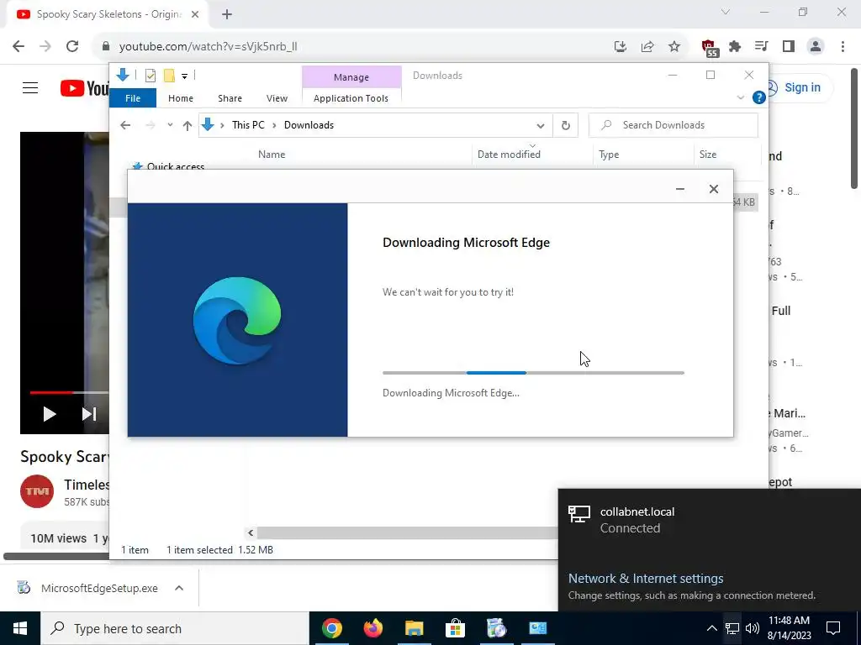Image resolution: width=861 pixels, height=645 pixels.
Task: Open Explorer help question mark icon
Action: 759,97
